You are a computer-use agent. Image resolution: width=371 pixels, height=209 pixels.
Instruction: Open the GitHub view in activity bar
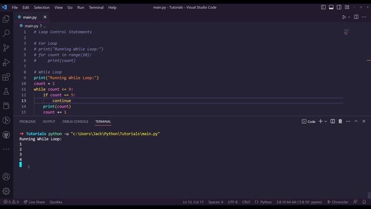click(6, 135)
